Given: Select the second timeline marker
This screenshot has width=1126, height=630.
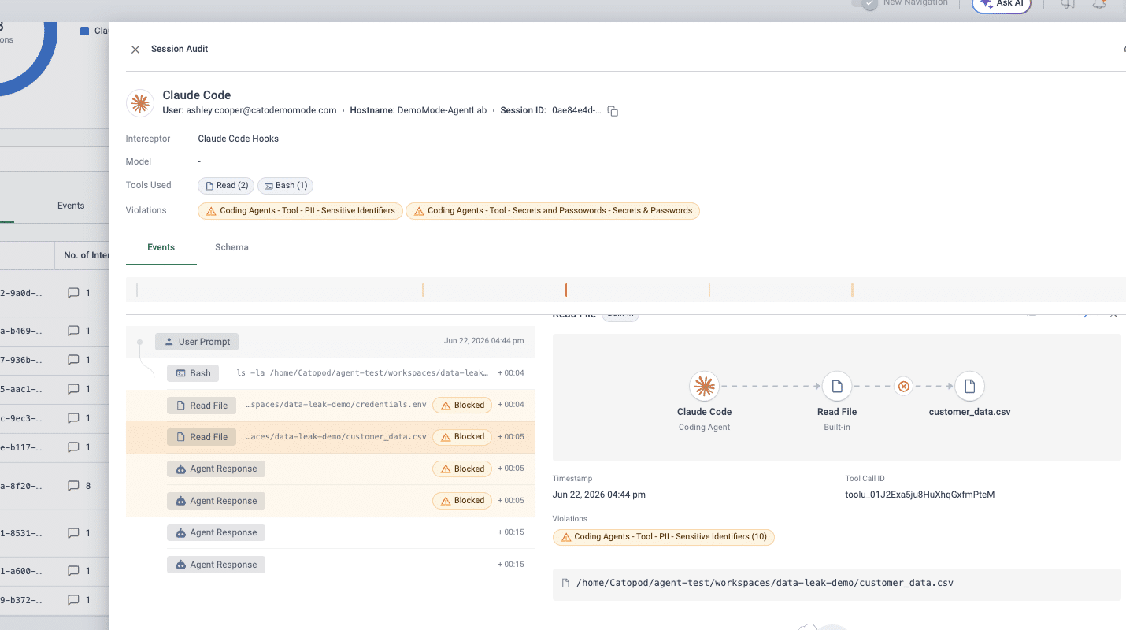Looking at the screenshot, I should pos(423,290).
